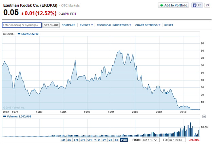
Task: Select the Max range tab
Action: 124,140
